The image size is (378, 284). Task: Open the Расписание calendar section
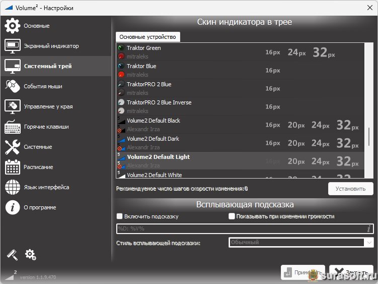(x=38, y=167)
